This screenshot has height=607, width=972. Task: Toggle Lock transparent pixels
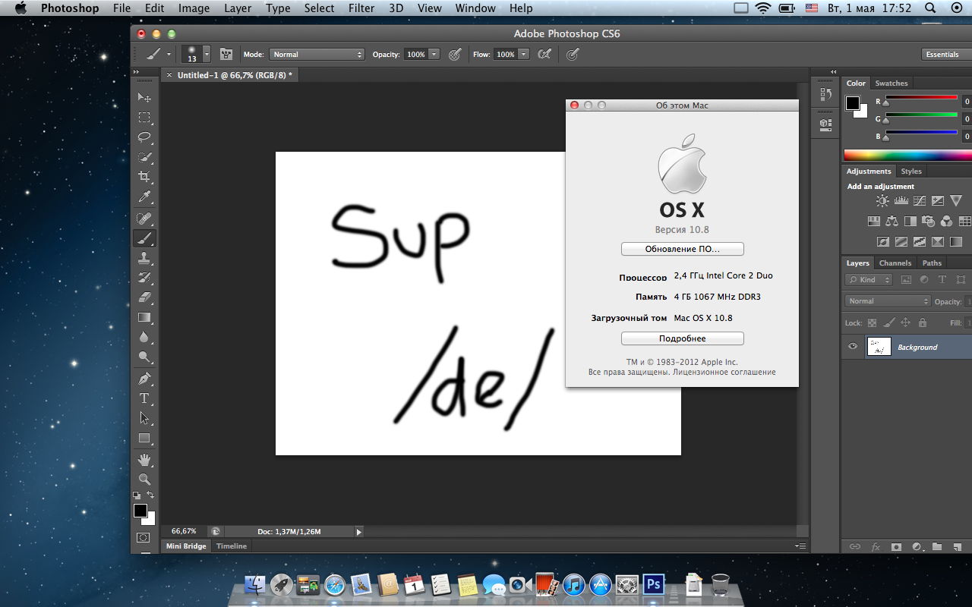coord(872,322)
